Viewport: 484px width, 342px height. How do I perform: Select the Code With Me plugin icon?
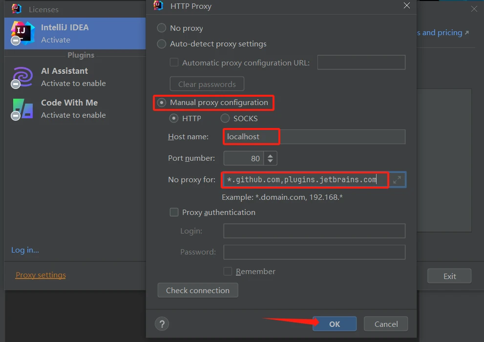pyautogui.click(x=22, y=109)
